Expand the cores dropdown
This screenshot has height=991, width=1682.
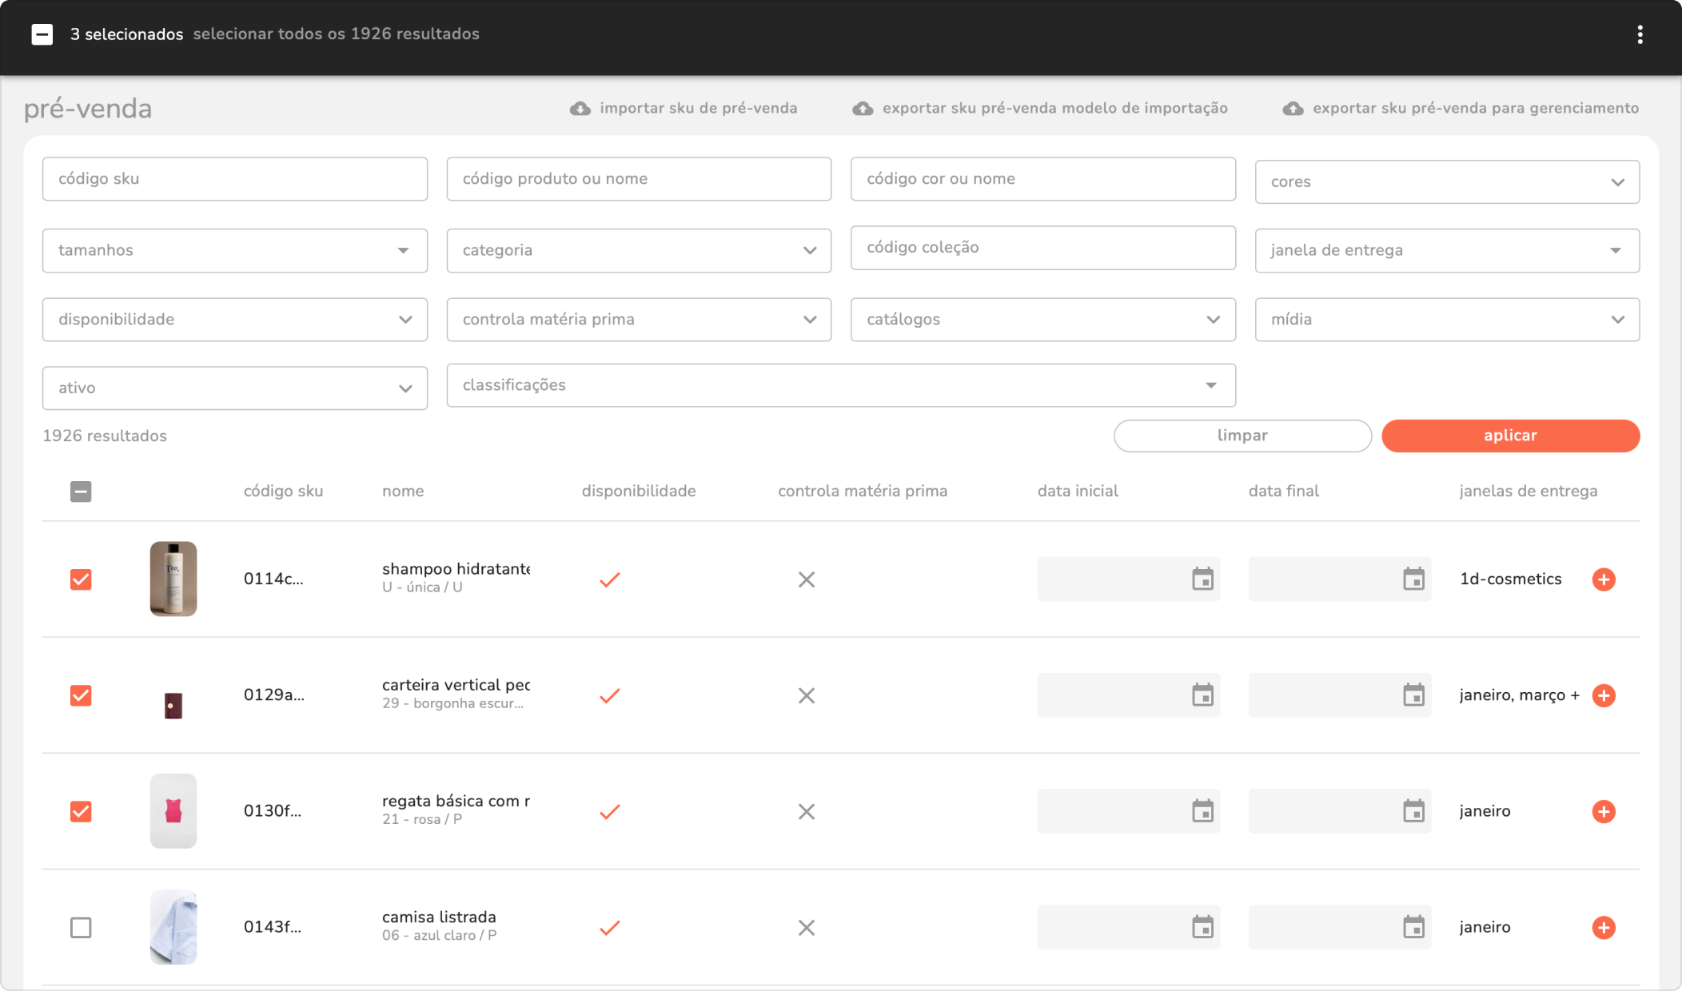(x=1447, y=182)
